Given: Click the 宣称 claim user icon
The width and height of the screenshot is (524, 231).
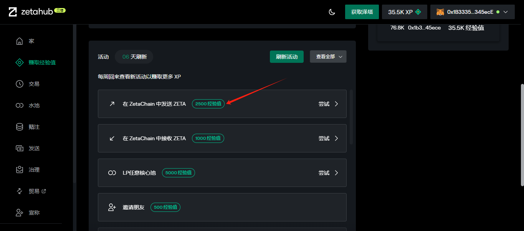Looking at the screenshot, I should (x=20, y=213).
